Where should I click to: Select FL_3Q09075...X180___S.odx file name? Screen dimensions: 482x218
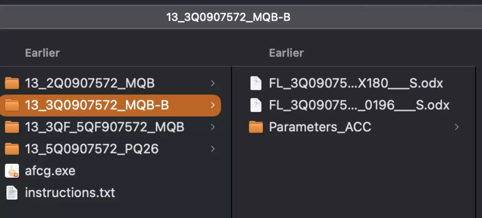pyautogui.click(x=356, y=84)
